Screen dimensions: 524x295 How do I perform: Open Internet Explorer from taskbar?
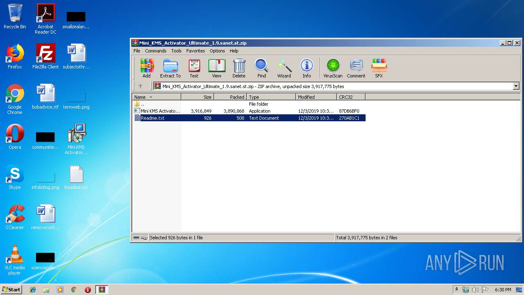tap(33, 290)
